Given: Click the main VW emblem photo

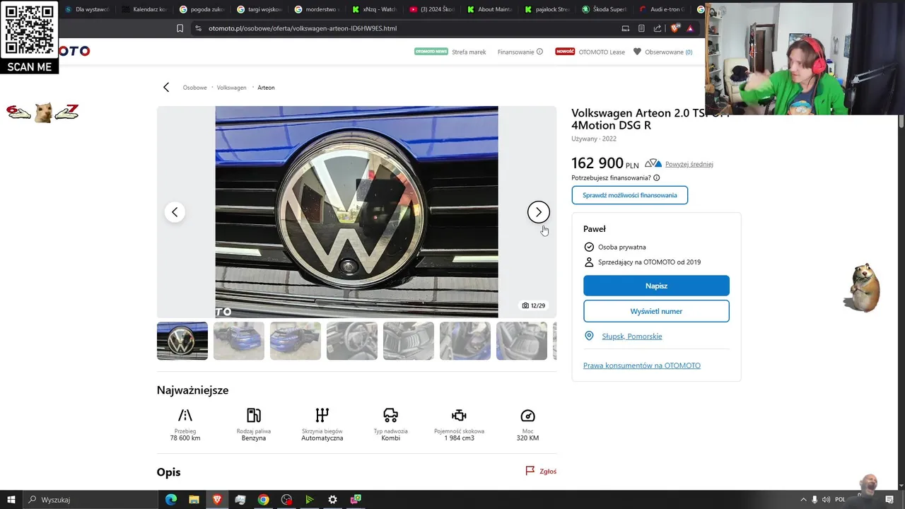Looking at the screenshot, I should click(x=356, y=211).
